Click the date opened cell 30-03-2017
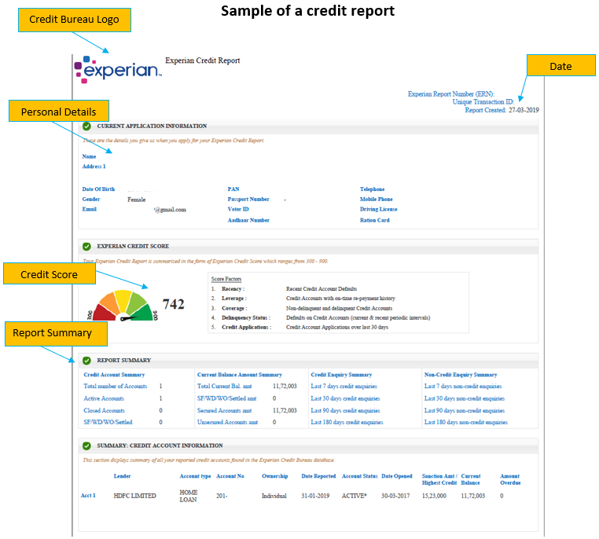 (395, 496)
